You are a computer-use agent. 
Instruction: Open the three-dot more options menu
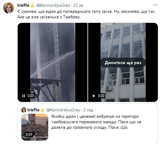(x=155, y=5)
